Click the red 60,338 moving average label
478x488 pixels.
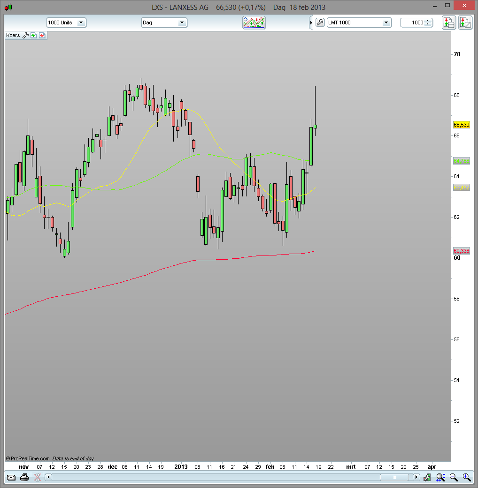pyautogui.click(x=461, y=251)
